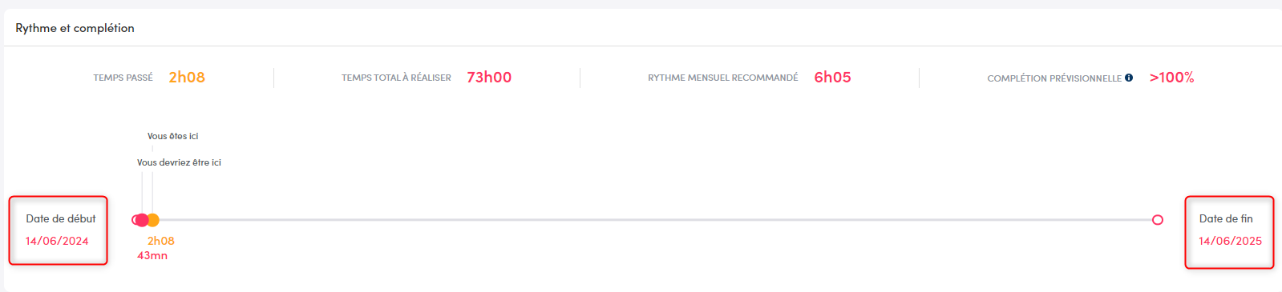Click the red expected-progress dot on timeline
The height and width of the screenshot is (292, 1282).
point(142,220)
